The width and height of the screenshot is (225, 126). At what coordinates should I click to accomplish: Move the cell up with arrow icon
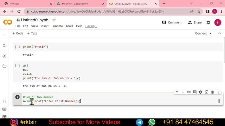coord(177,92)
